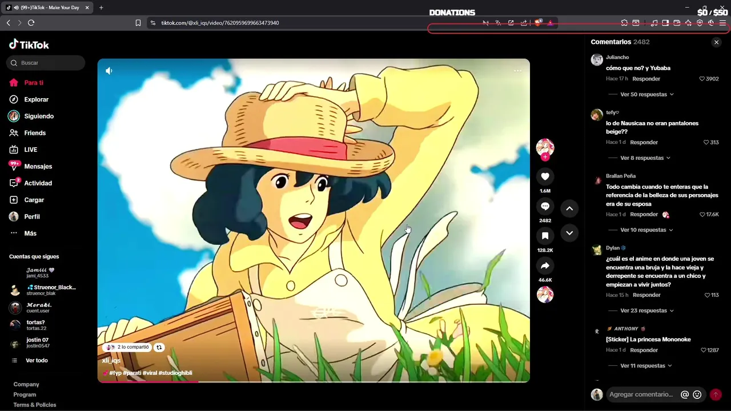Open Brave Rewards triangle icon
Viewport: 731px width, 411px height.
tap(550, 23)
